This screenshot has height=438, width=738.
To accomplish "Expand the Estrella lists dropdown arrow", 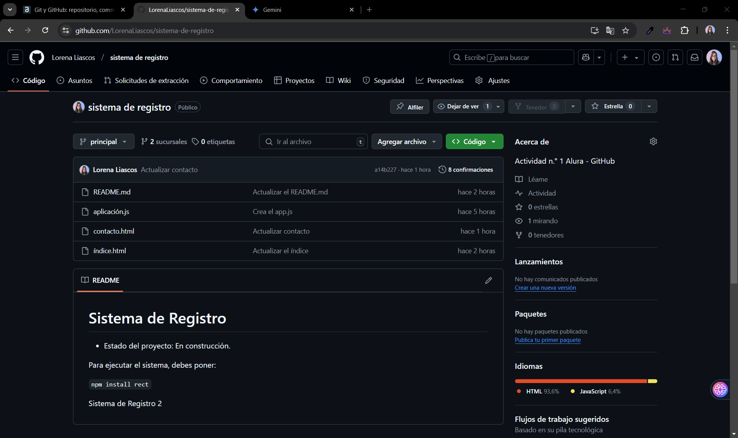I will (649, 106).
